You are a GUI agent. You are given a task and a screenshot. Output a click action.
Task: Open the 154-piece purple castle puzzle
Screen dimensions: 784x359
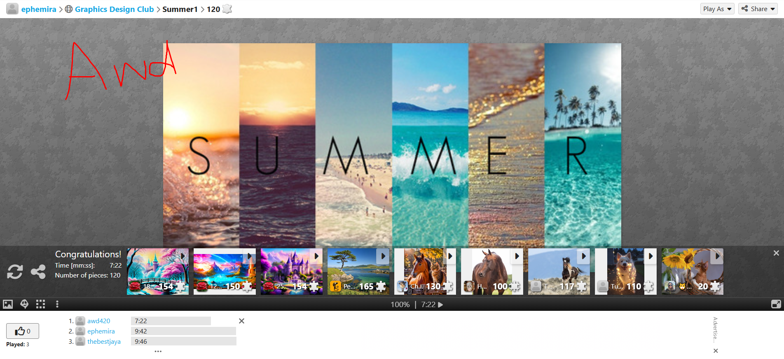(292, 271)
